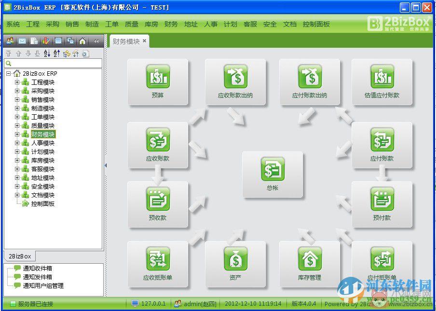The image size is (436, 311).
Task: Click the envelope mail icon in sidebar toolbar
Action: click(x=22, y=41)
